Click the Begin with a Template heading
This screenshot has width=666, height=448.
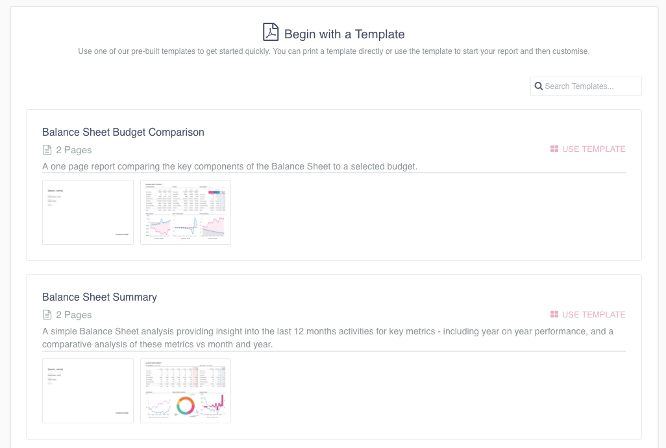[345, 34]
